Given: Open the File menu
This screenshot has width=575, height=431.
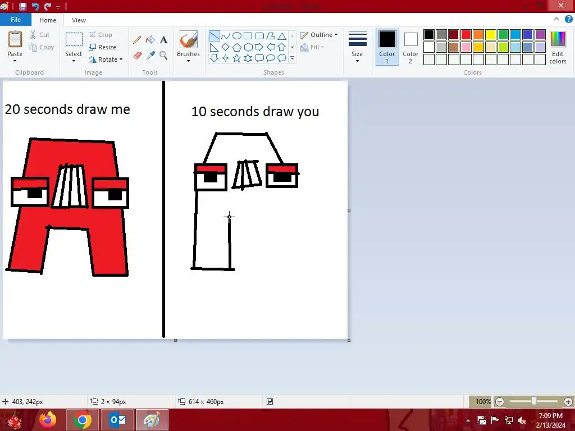Looking at the screenshot, I should pyautogui.click(x=15, y=20).
